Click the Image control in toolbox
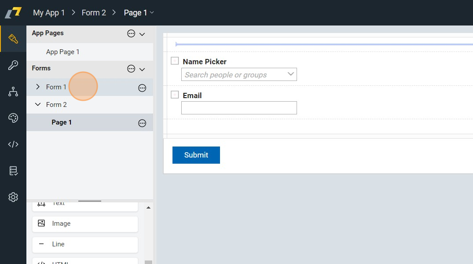Image resolution: width=473 pixels, height=264 pixels. point(85,224)
